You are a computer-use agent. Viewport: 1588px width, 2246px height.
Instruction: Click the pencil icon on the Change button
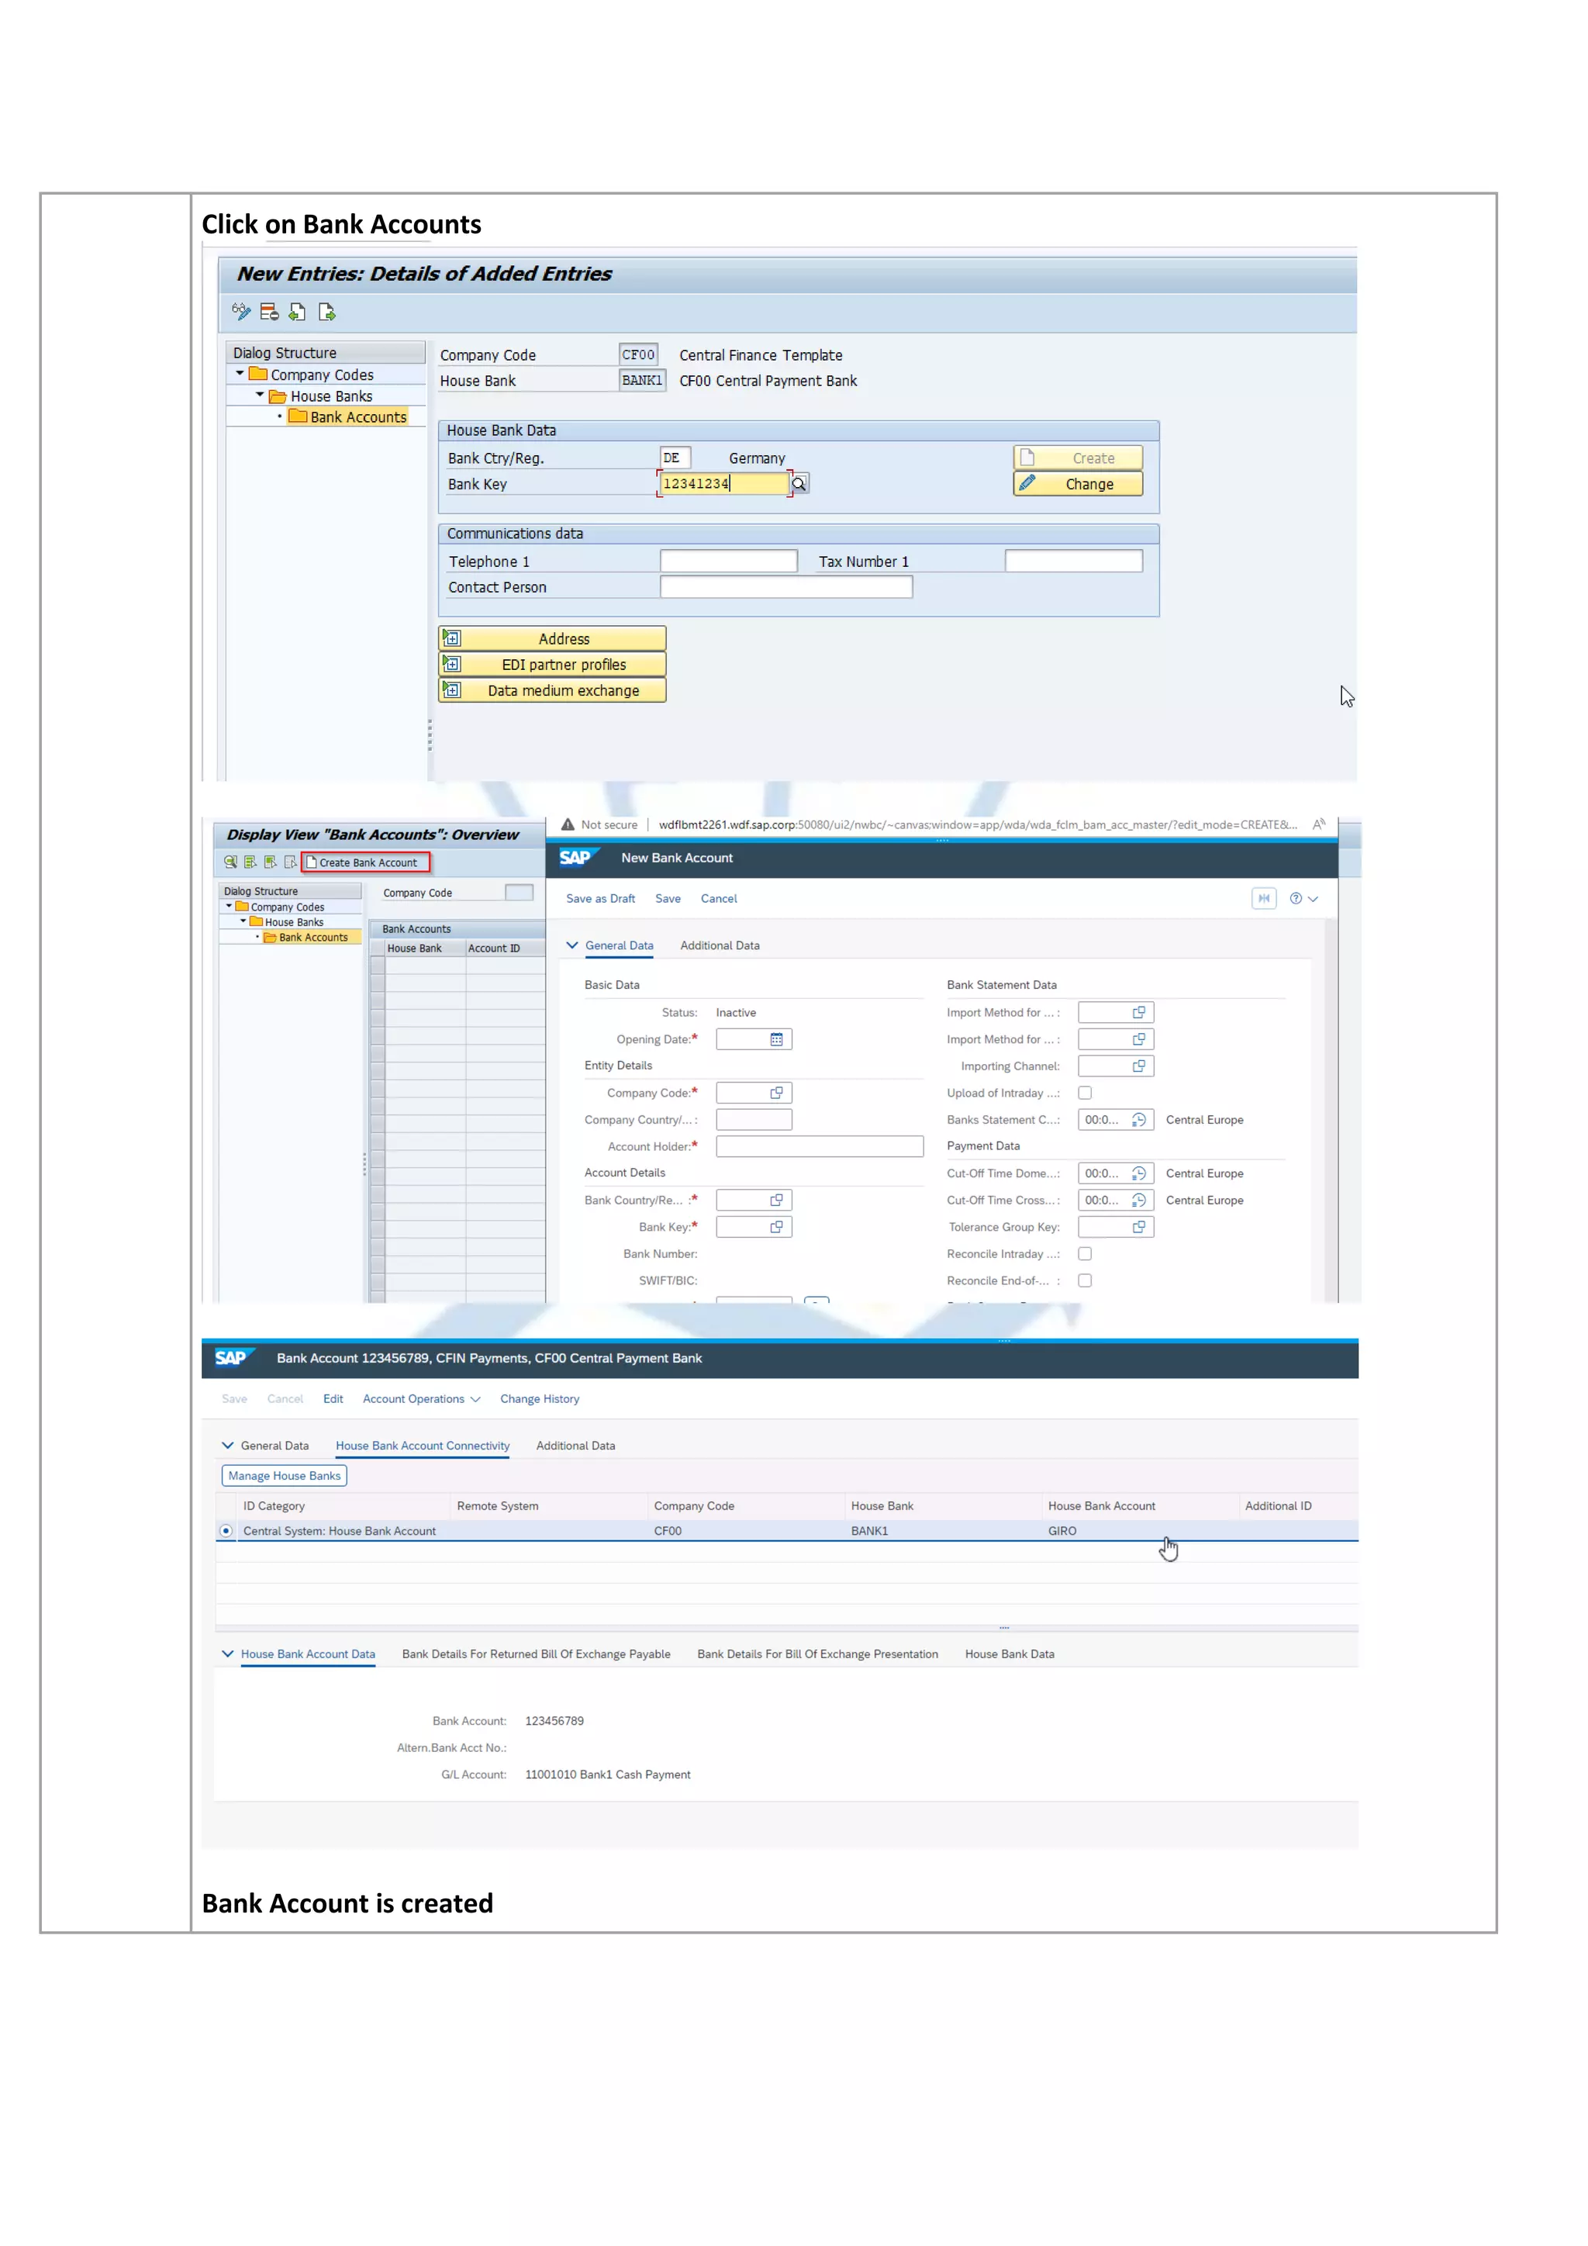pos(1027,483)
